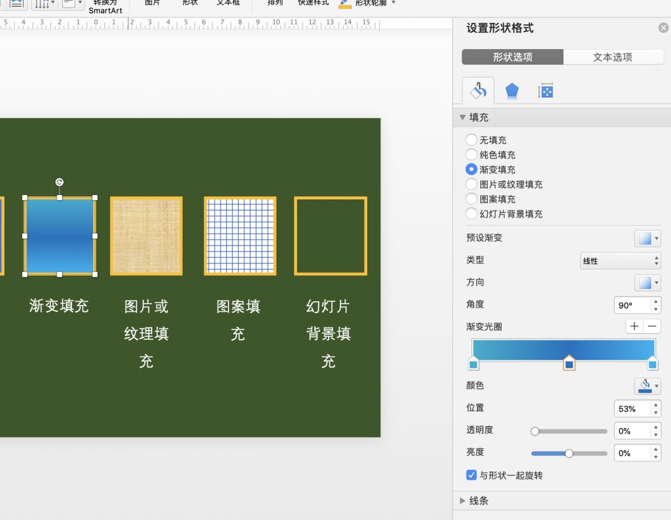
Task: Open the 形状轮廓 dropdown arrow
Action: (x=393, y=2)
